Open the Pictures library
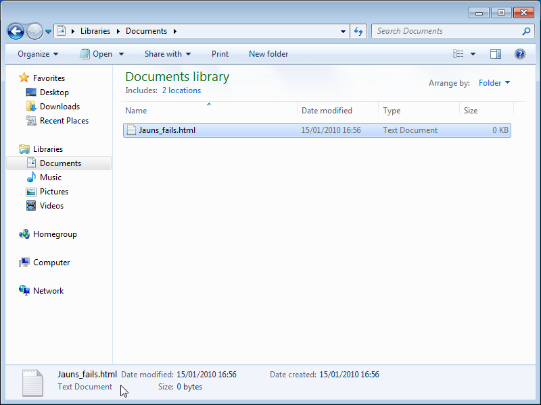 point(54,192)
